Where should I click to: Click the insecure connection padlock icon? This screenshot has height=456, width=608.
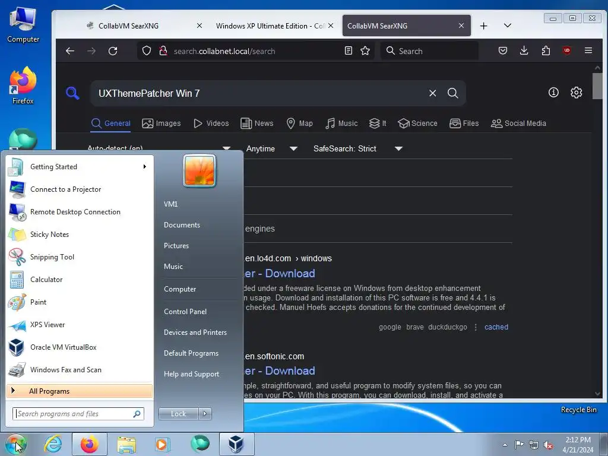pyautogui.click(x=163, y=51)
